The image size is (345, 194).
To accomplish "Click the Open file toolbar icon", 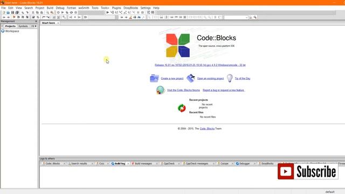I will point(8,12).
